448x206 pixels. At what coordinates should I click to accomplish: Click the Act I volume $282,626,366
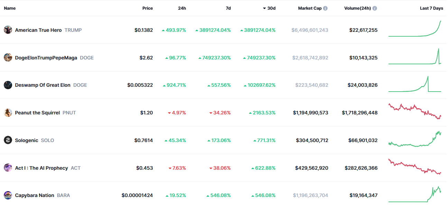click(361, 168)
